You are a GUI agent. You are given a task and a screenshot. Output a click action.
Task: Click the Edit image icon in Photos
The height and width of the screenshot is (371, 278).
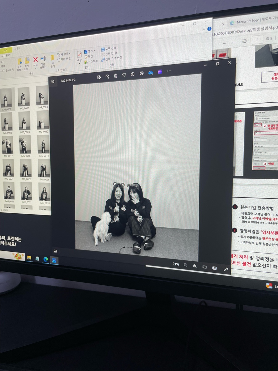[99, 77]
